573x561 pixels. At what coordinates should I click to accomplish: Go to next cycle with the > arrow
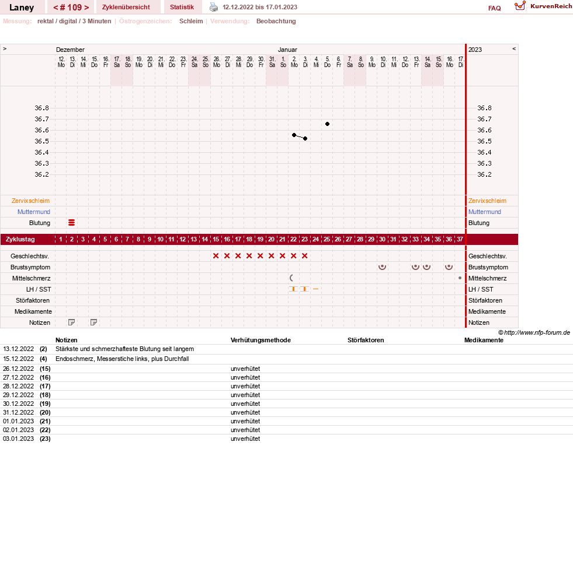[86, 8]
